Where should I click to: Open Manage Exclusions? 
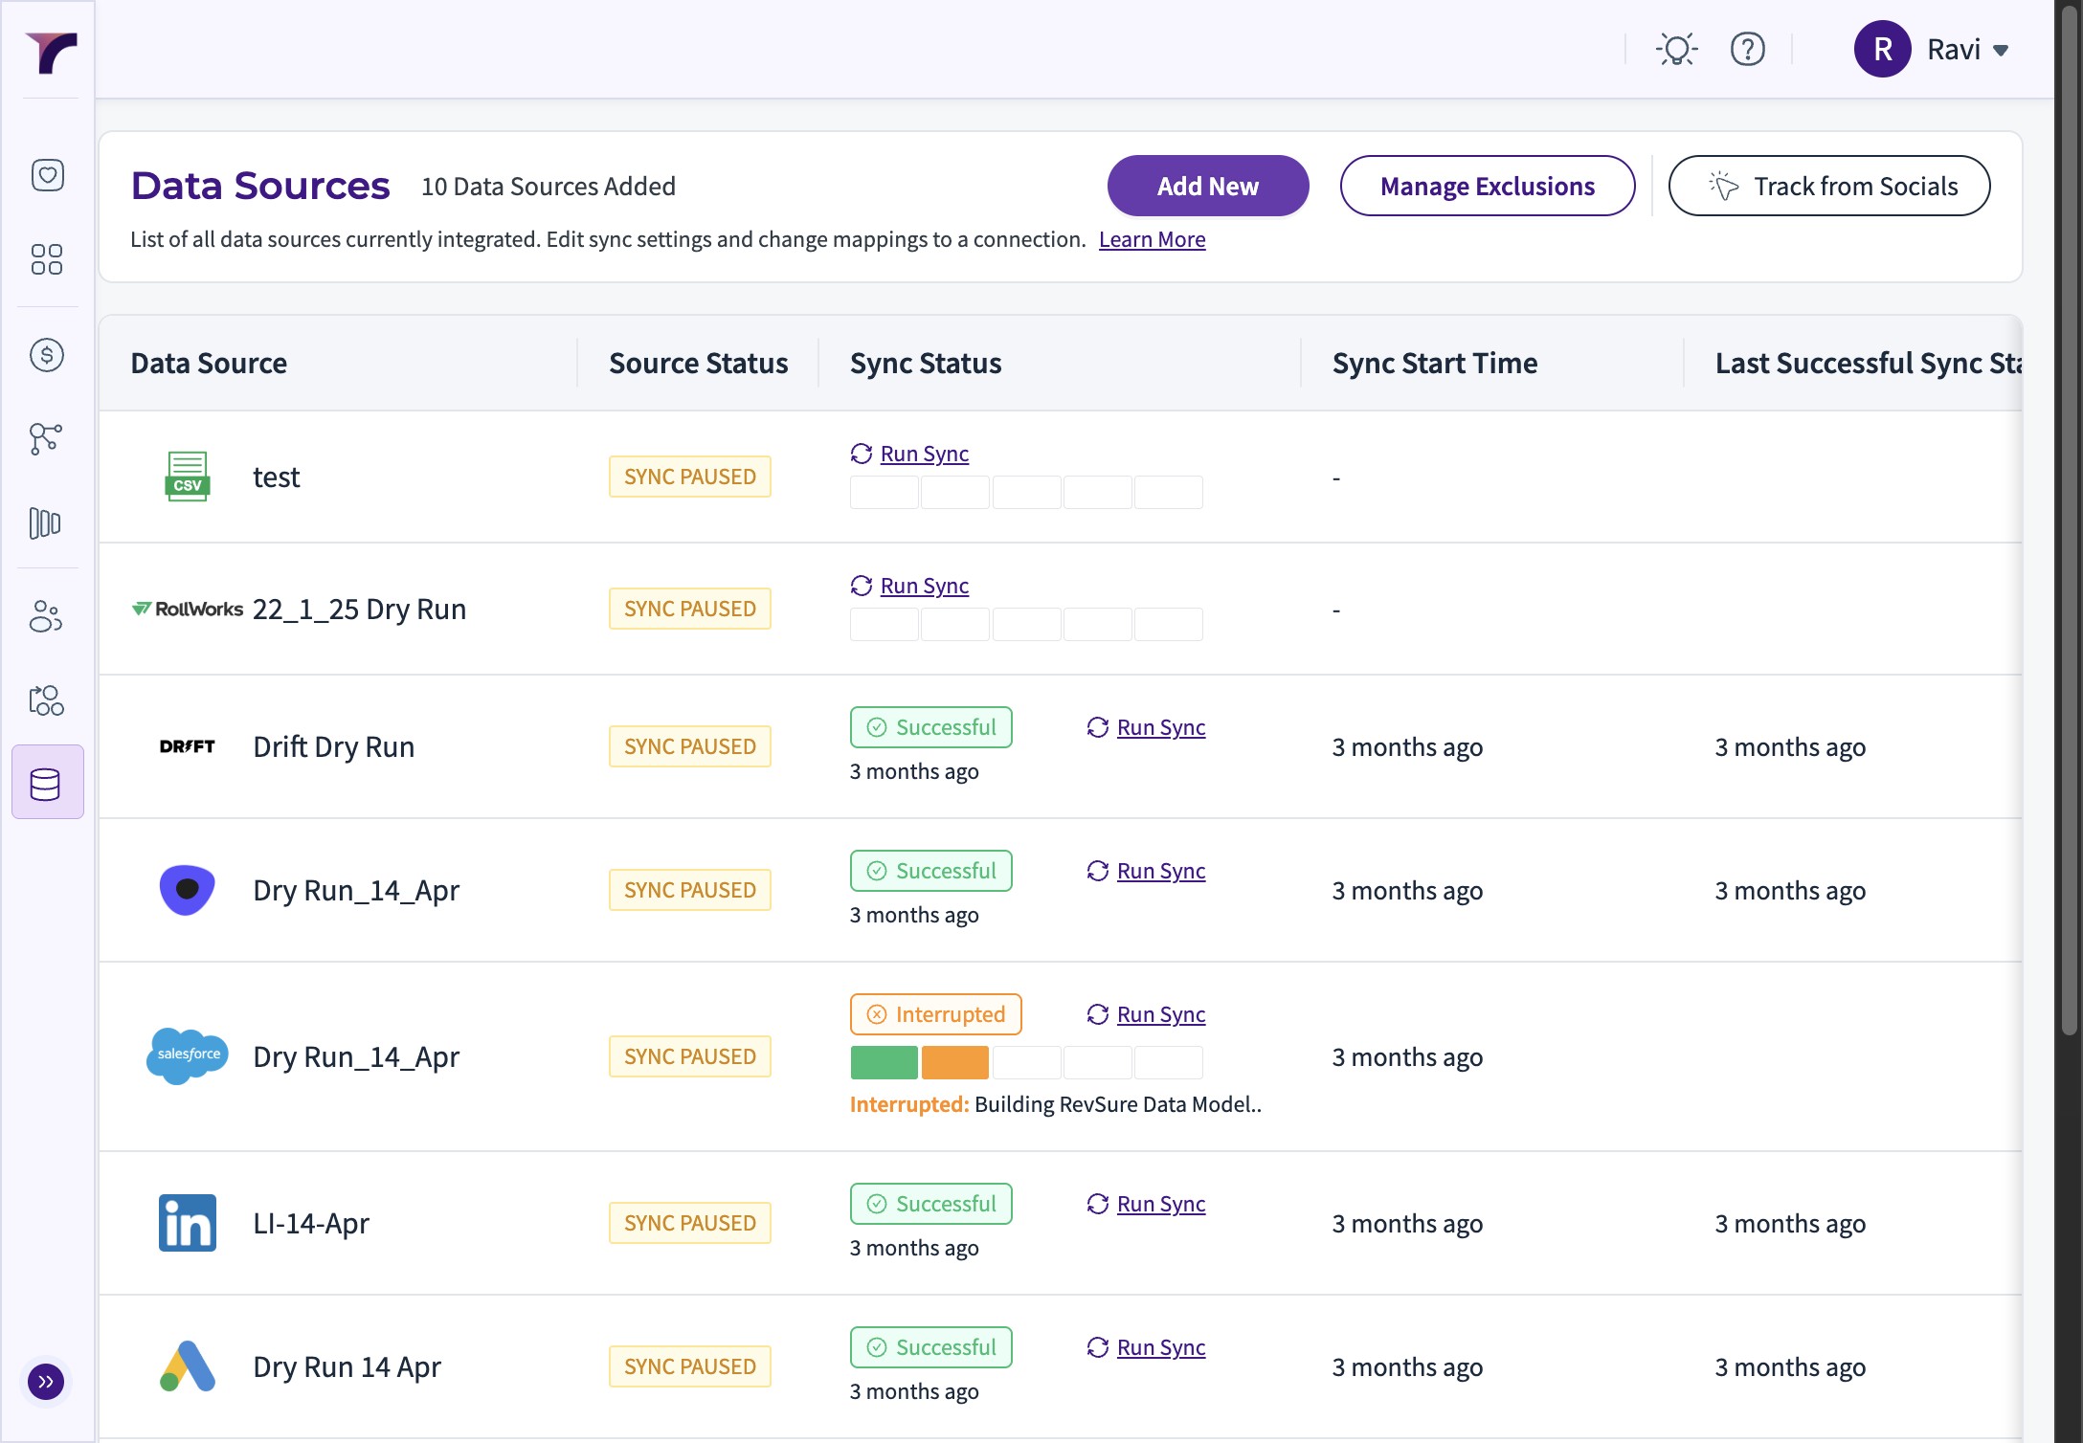1487,186
